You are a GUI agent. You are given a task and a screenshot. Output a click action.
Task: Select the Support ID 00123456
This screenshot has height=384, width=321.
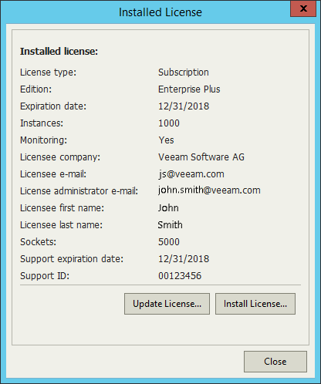point(180,276)
